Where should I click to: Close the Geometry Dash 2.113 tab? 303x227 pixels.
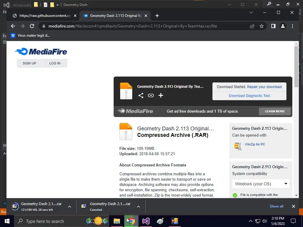coord(146,16)
